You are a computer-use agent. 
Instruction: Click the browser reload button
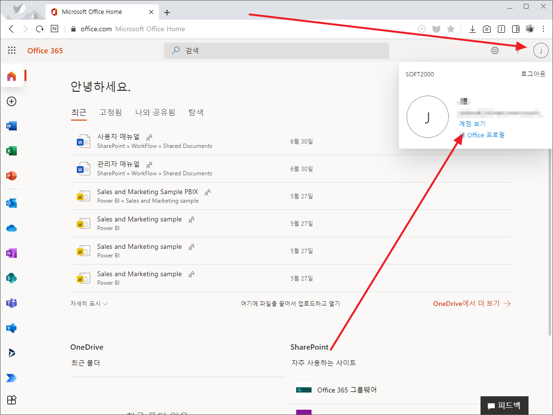coord(39,29)
